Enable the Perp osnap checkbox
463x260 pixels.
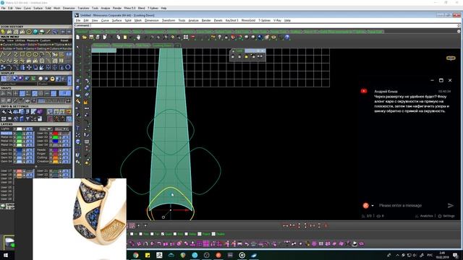(141, 234)
